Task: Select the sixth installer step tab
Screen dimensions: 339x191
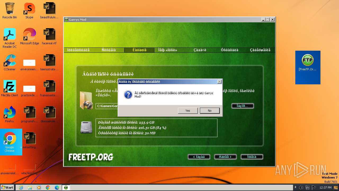Action: click(230, 50)
